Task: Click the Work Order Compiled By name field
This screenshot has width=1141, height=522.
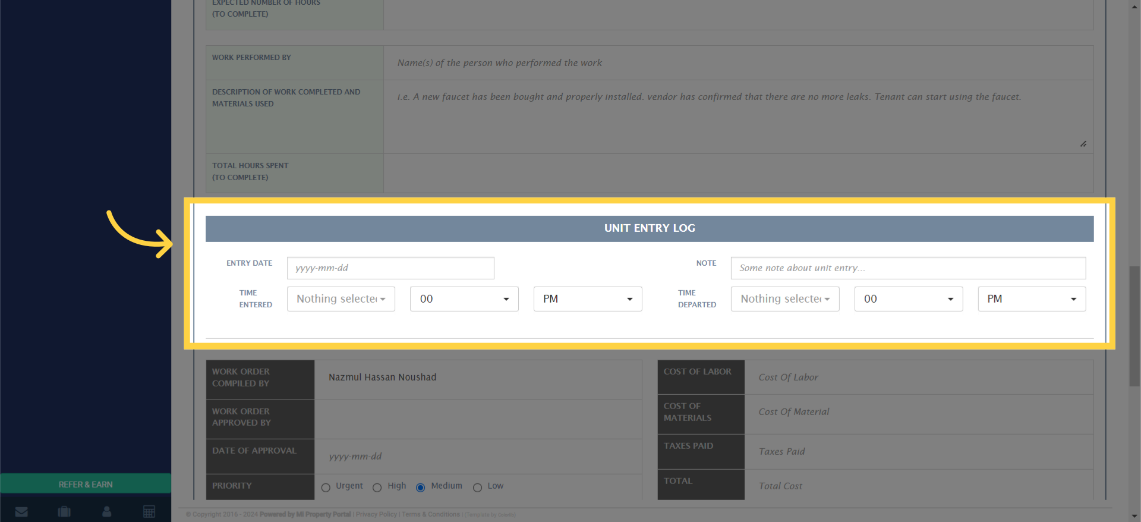Action: [478, 379]
